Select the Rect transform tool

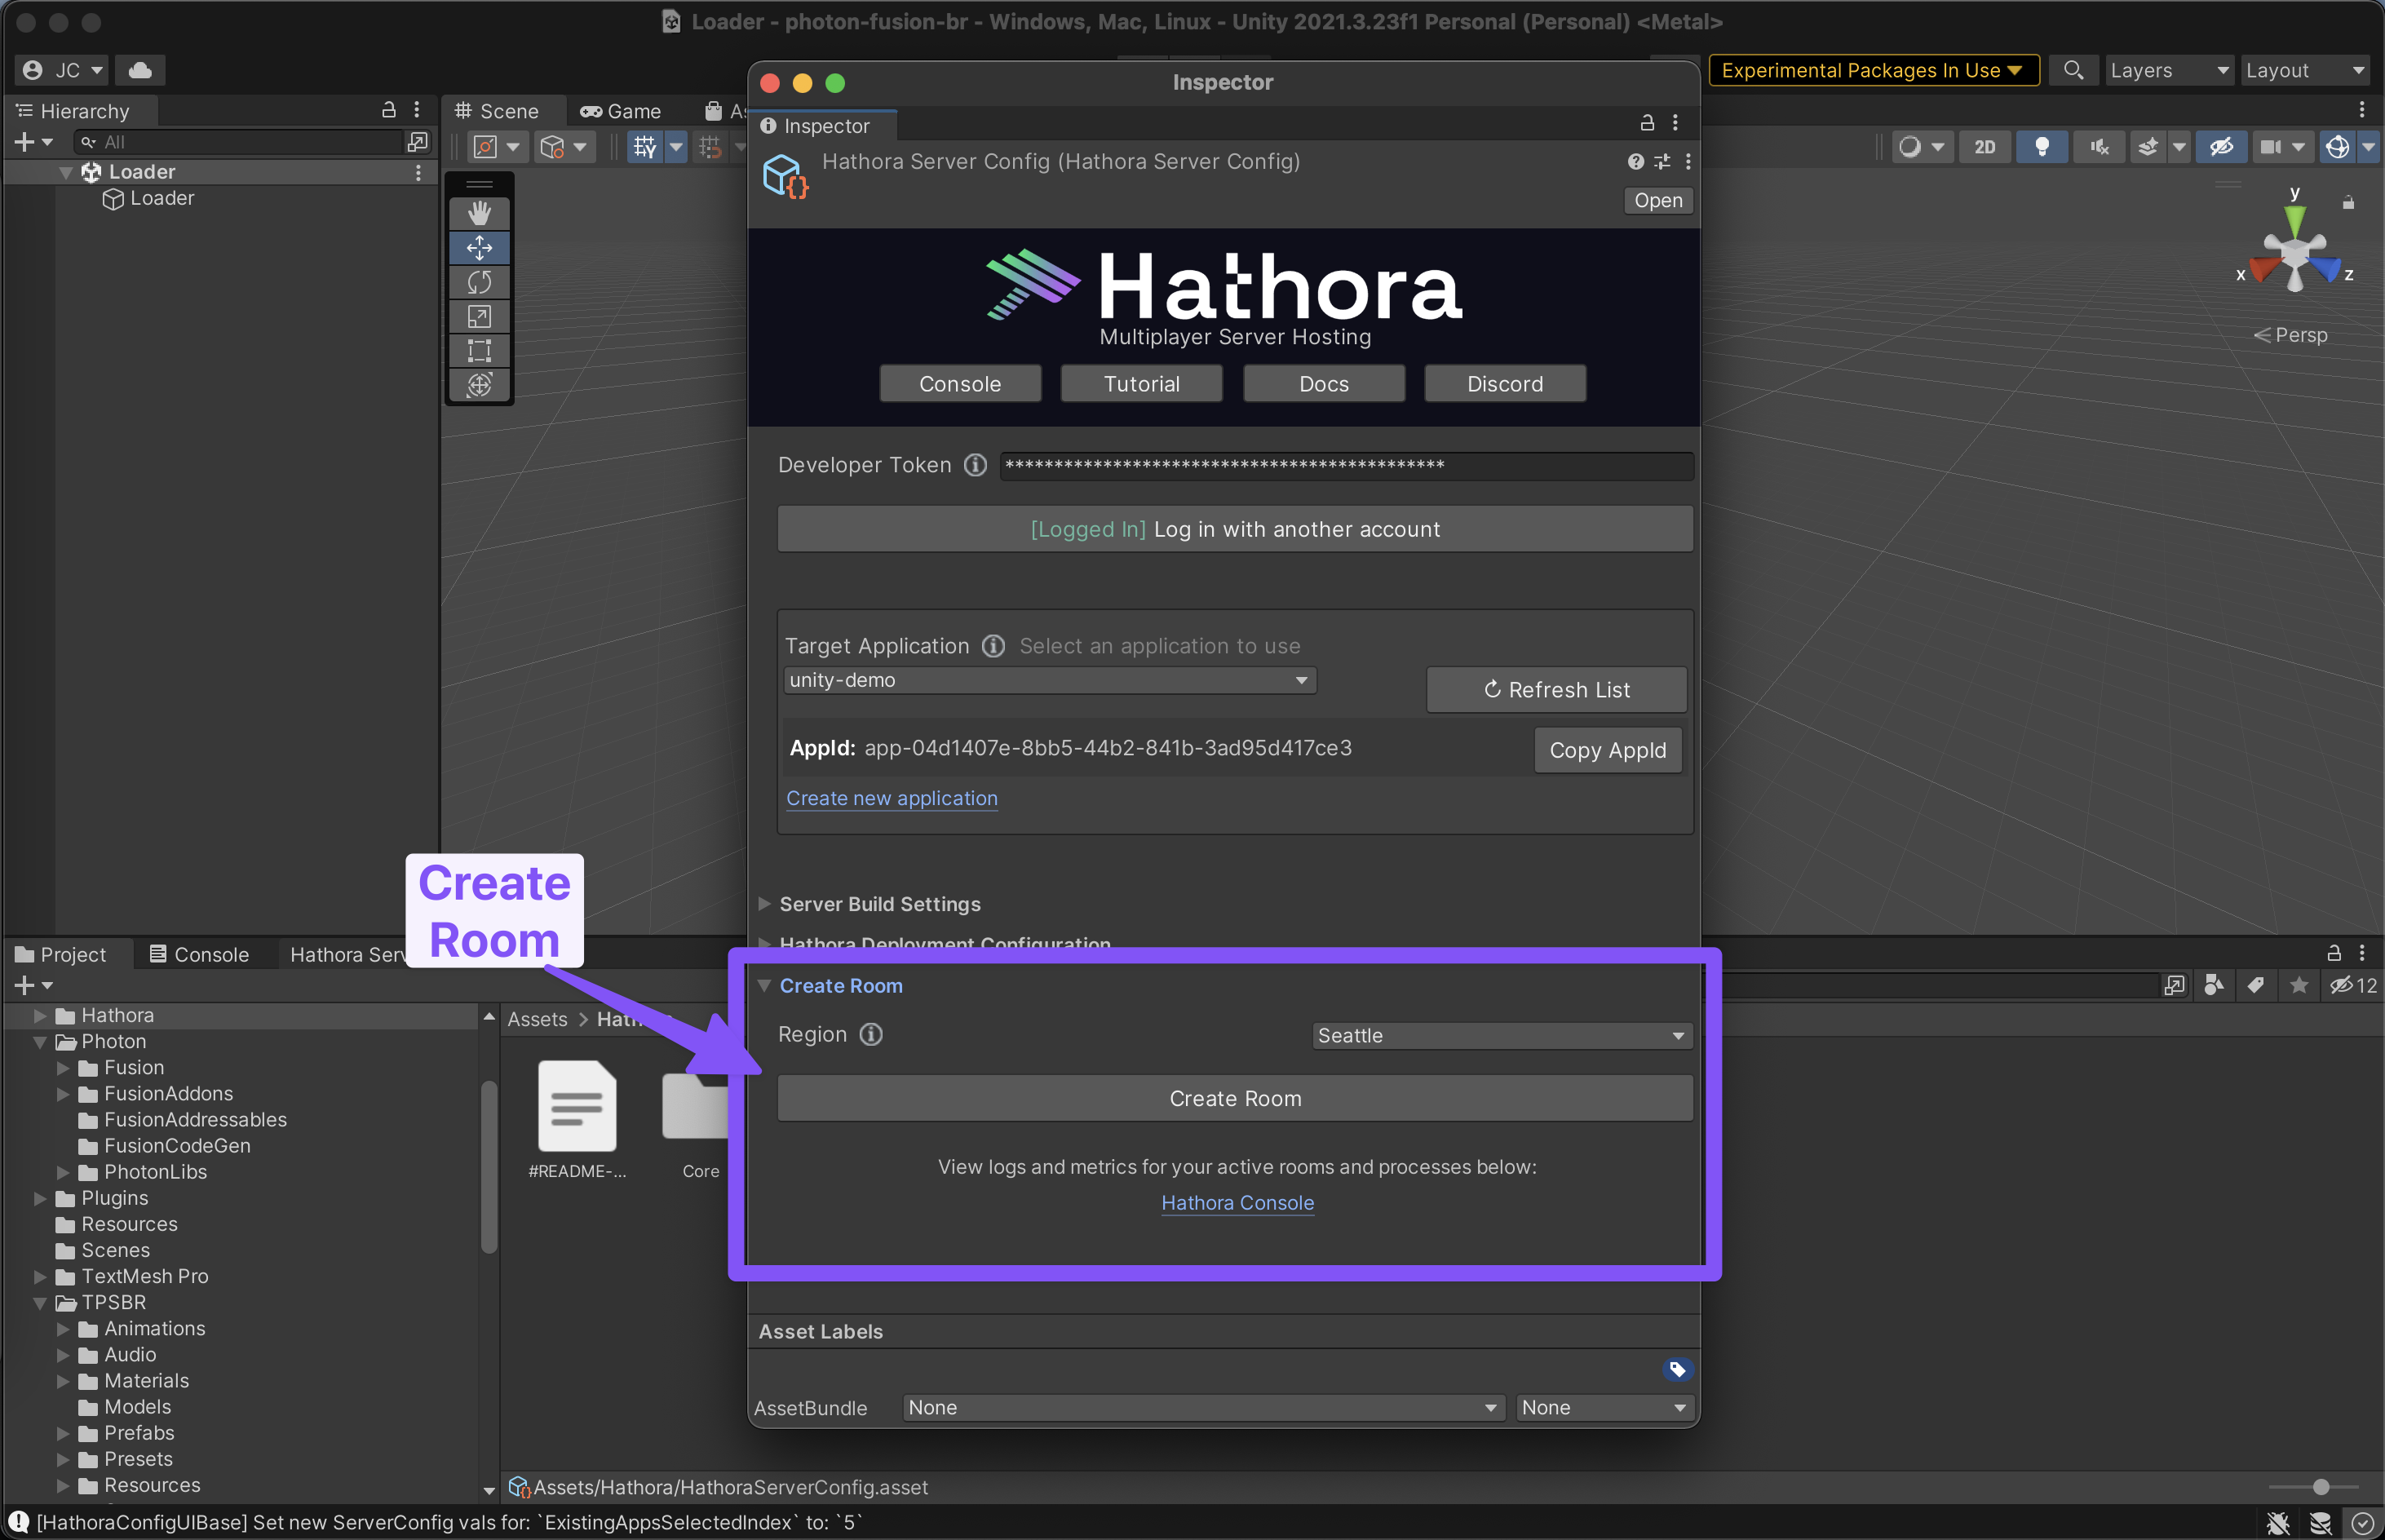tap(479, 350)
